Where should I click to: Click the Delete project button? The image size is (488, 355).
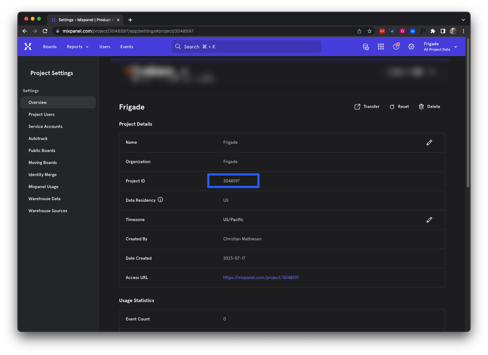429,107
